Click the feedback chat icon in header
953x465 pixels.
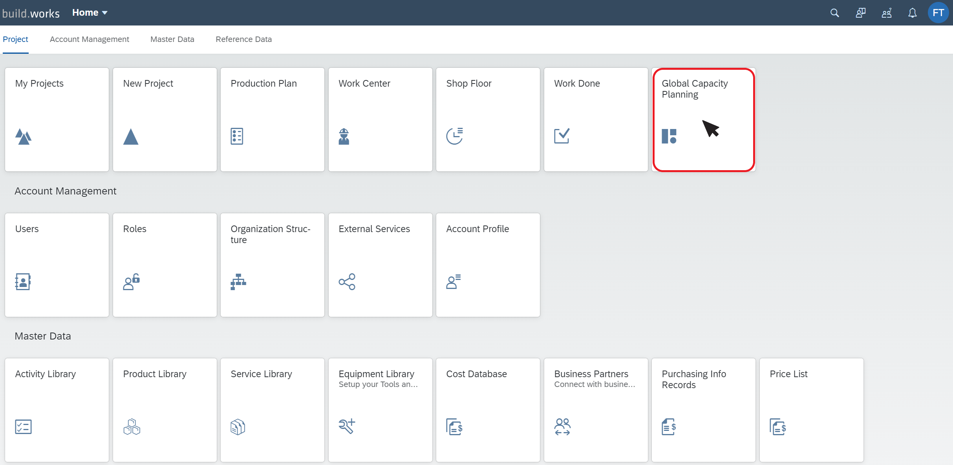(860, 13)
